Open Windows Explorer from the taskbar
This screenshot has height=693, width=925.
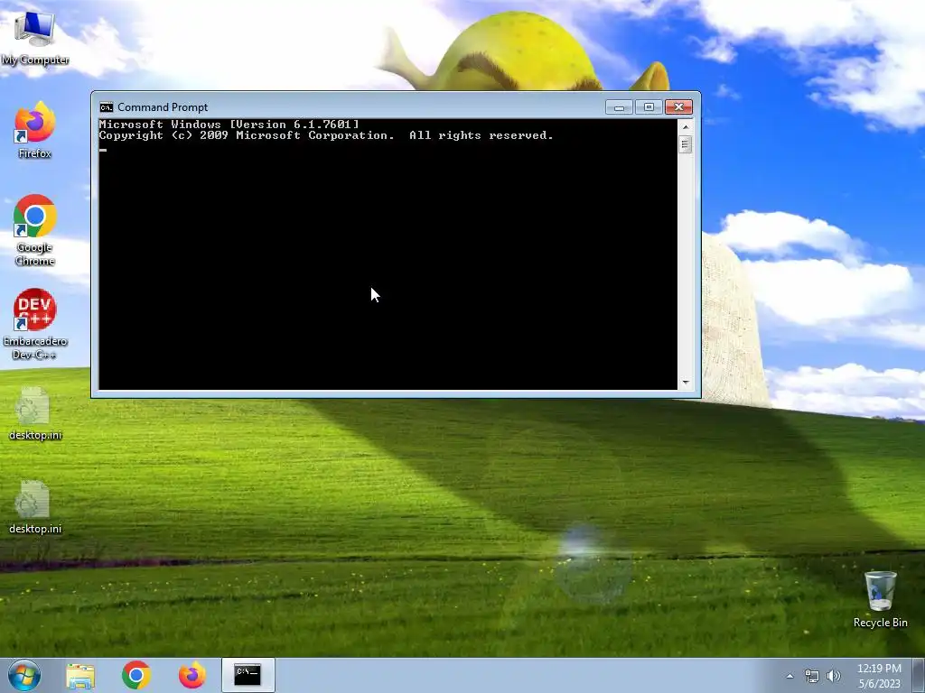coord(80,675)
